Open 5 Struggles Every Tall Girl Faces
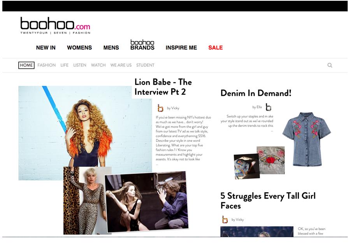348x243 pixels. (268, 201)
